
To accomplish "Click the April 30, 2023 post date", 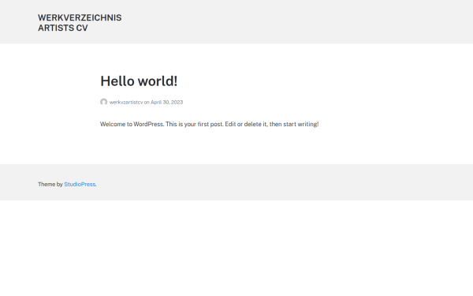I will click(x=167, y=102).
